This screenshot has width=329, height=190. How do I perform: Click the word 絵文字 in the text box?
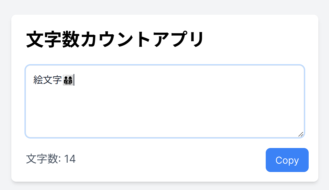tap(48, 80)
